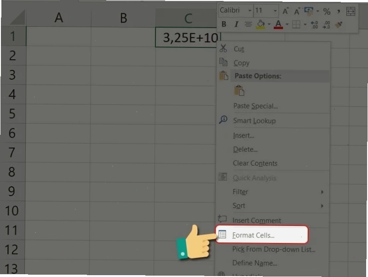Select row 10 header
The height and width of the screenshot is (277, 368).
[x=12, y=211]
